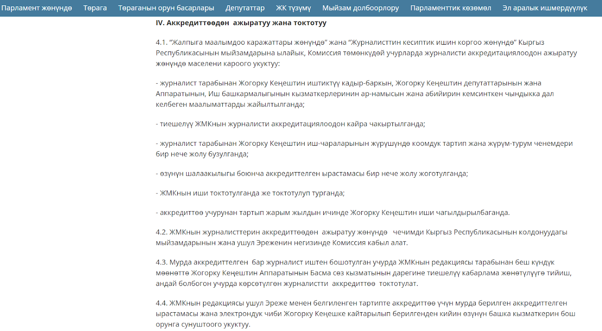Click item ЖМКнын иши токтотулганда же токтотулуп турганда
Screen dimensions: 602x331
250,193
